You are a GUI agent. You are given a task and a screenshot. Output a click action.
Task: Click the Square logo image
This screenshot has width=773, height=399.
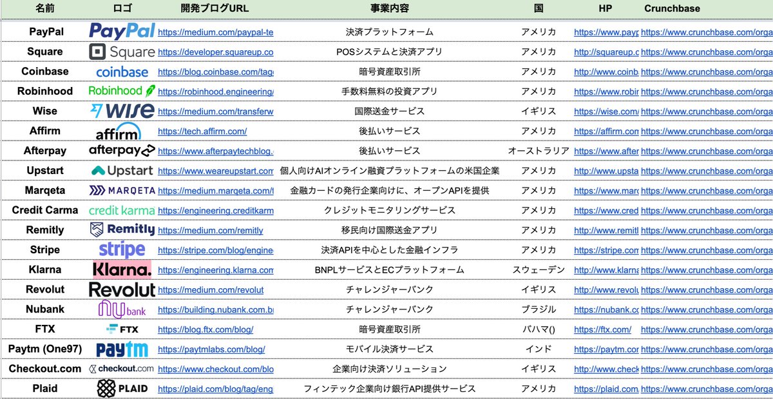(x=122, y=52)
